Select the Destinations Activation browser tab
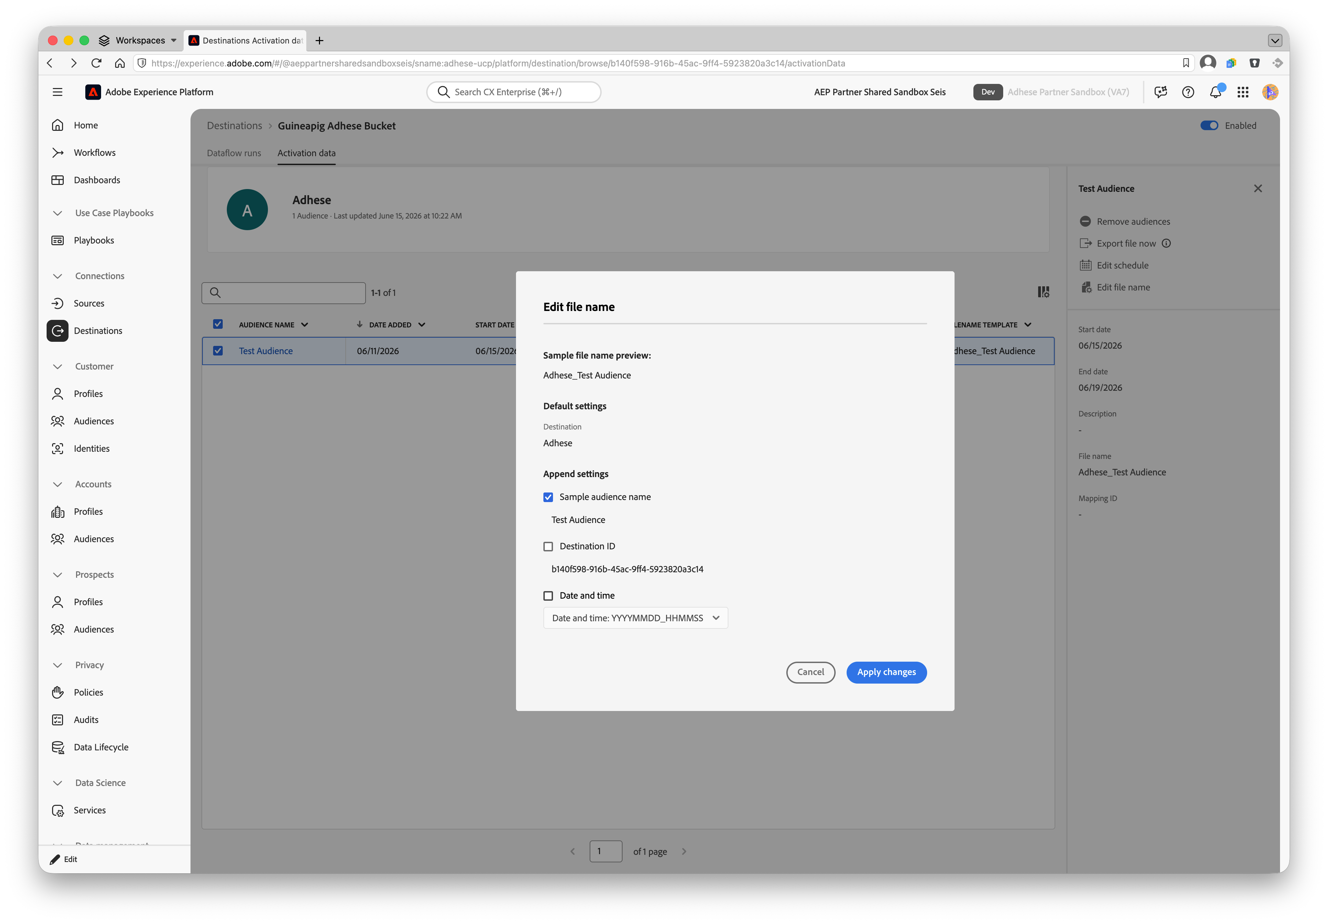The width and height of the screenshot is (1328, 924). tap(245, 40)
